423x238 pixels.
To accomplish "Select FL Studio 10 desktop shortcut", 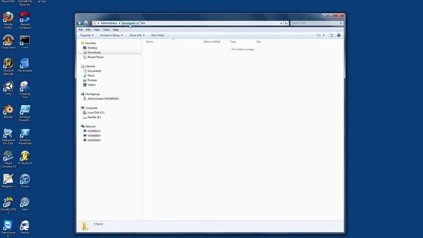I will (25, 158).
